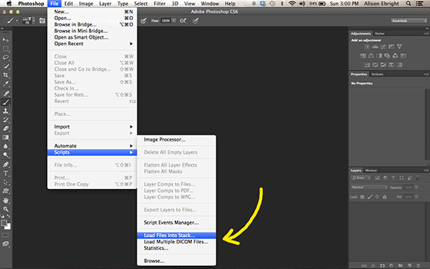The height and width of the screenshot is (269, 430).
Task: Select the Pen tool
Action: coord(5,164)
